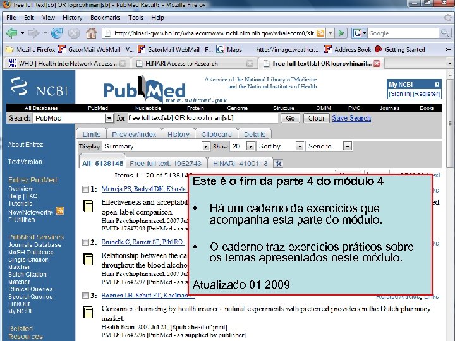Open abstract icon for result 3
This screenshot has height=341, width=455.
(88, 312)
